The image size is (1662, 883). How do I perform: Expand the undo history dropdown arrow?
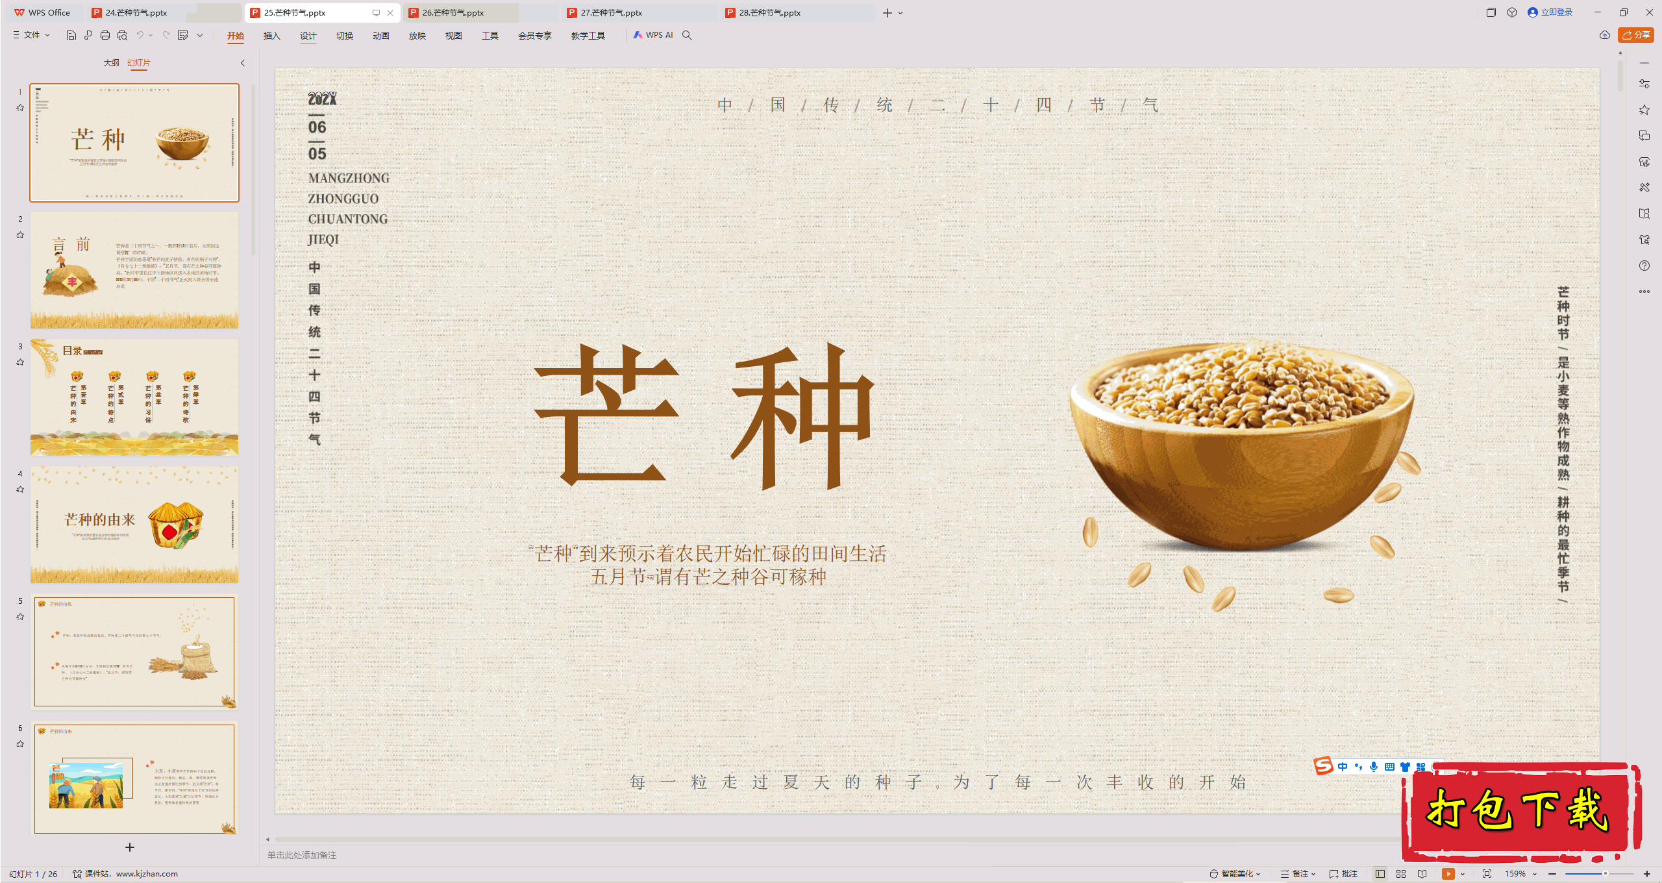click(151, 35)
